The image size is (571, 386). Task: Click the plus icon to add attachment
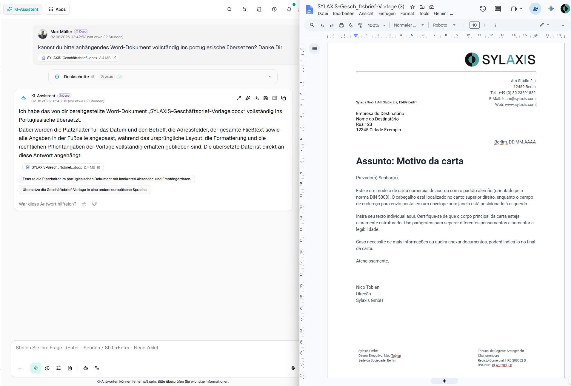click(20, 368)
